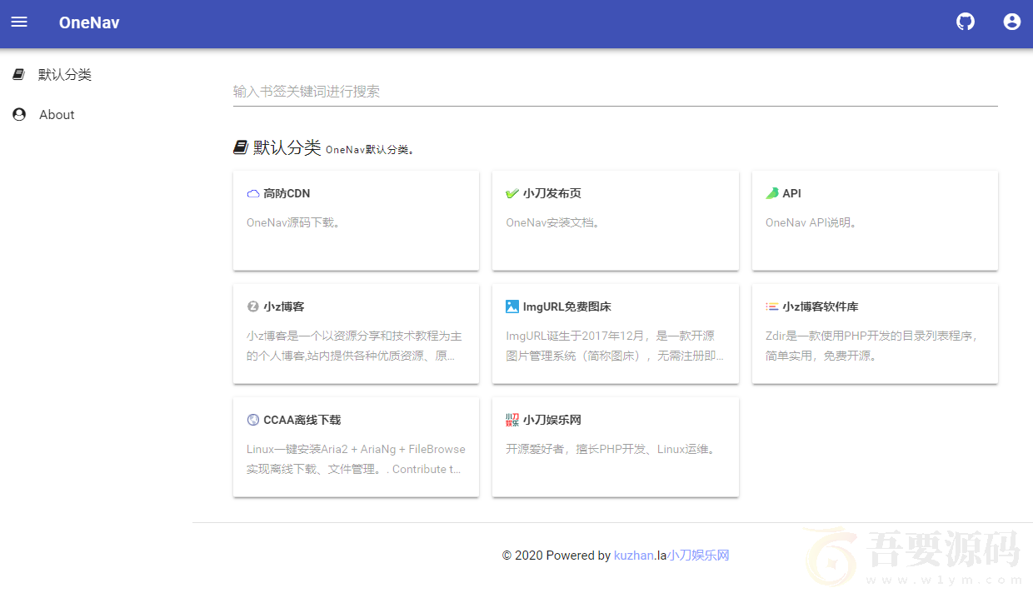Click the person icon beside About

tap(19, 114)
